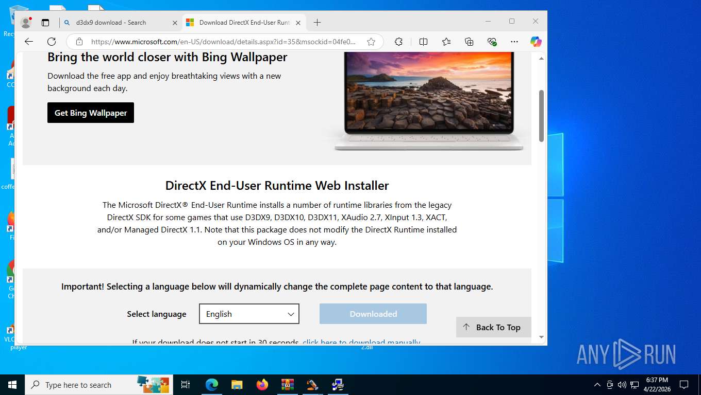The height and width of the screenshot is (395, 701).
Task: Open Firefox from taskbar
Action: pyautogui.click(x=262, y=385)
